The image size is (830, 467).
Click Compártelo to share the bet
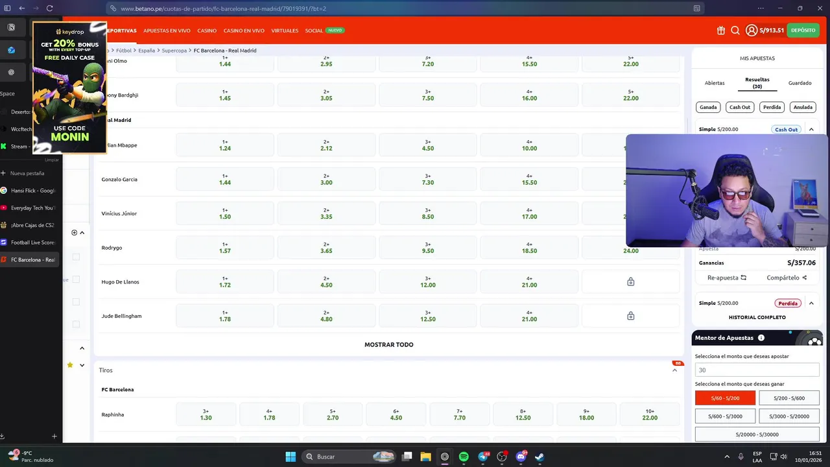click(x=787, y=278)
